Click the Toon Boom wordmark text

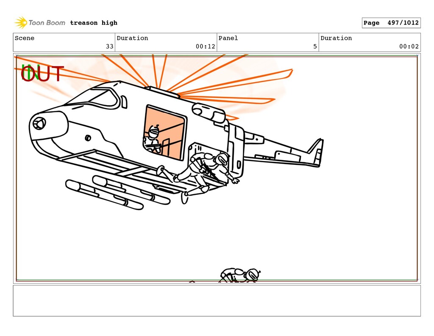coord(47,23)
